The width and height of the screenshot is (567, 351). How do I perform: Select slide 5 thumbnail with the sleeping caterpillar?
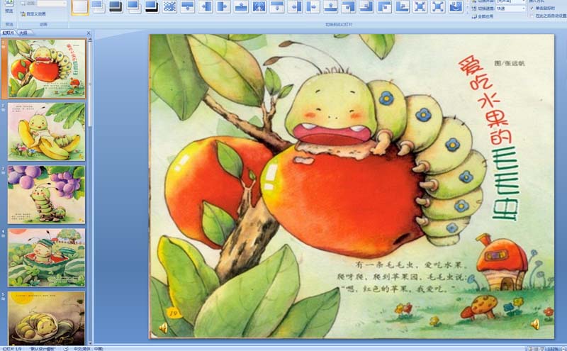pos(47,318)
